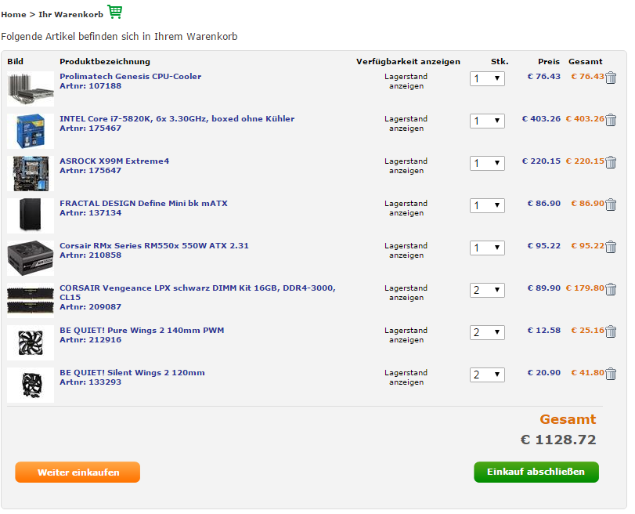Delete Prolimatech Genesis CPU-Cooler via trash icon
Image resolution: width=635 pixels, height=514 pixels.
611,78
